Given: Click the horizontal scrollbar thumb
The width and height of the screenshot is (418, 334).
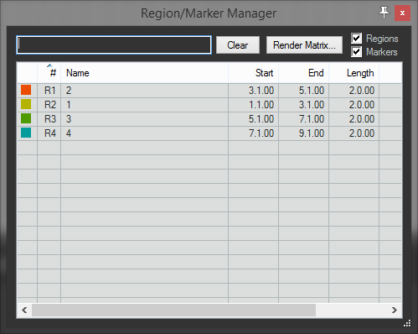Looking at the screenshot, I should (x=173, y=310).
